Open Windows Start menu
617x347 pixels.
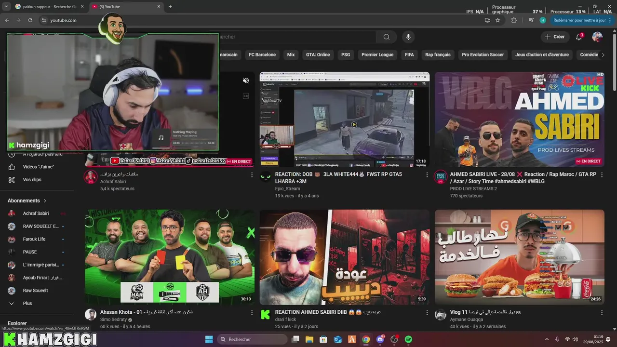pyautogui.click(x=209, y=339)
